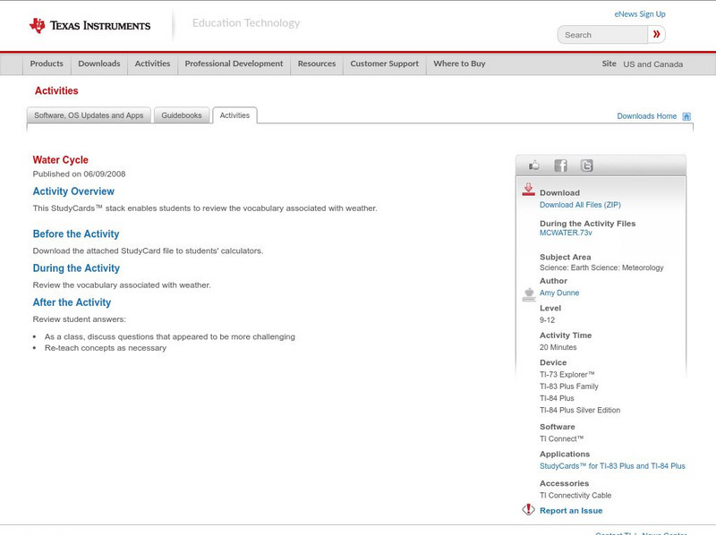Image resolution: width=716 pixels, height=535 pixels.
Task: Open the Professional Development menu
Action: coord(234,64)
